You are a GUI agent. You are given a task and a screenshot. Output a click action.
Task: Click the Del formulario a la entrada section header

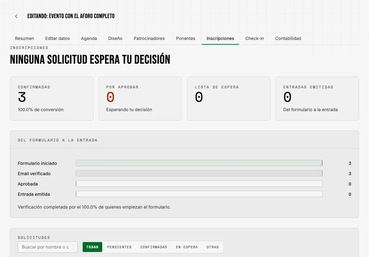pyautogui.click(x=57, y=140)
